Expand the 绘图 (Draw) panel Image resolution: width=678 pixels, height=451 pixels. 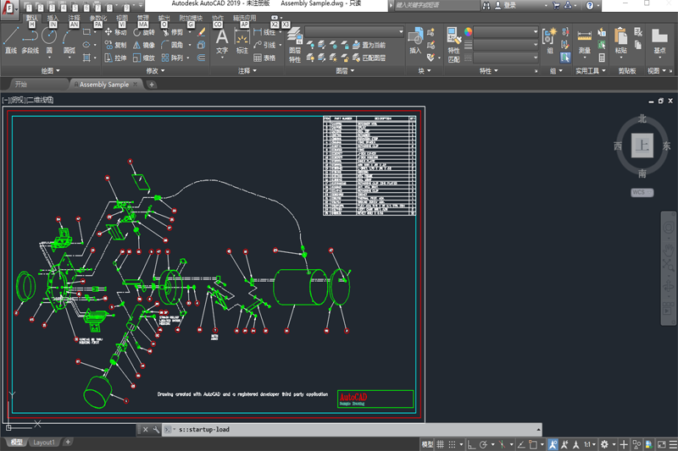50,71
